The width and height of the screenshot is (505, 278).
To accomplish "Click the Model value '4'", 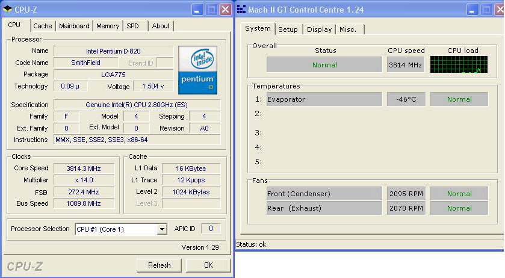I will [x=136, y=116].
